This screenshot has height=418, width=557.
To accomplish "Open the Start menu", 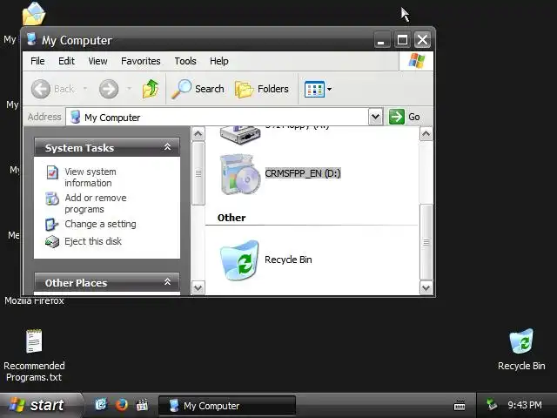I will pyautogui.click(x=41, y=405).
